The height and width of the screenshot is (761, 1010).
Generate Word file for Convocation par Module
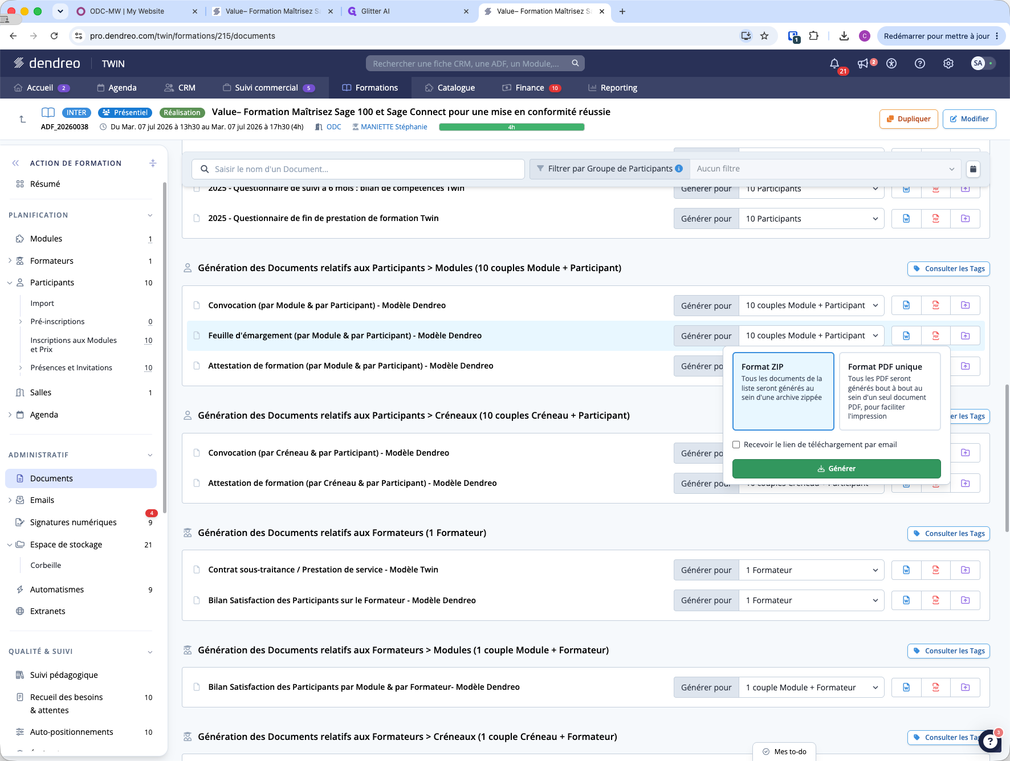[x=906, y=305]
